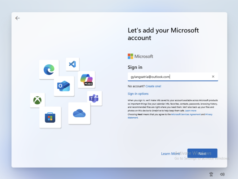Open the Create one! account link
Viewport: 238px width, 179px height.
153,86
